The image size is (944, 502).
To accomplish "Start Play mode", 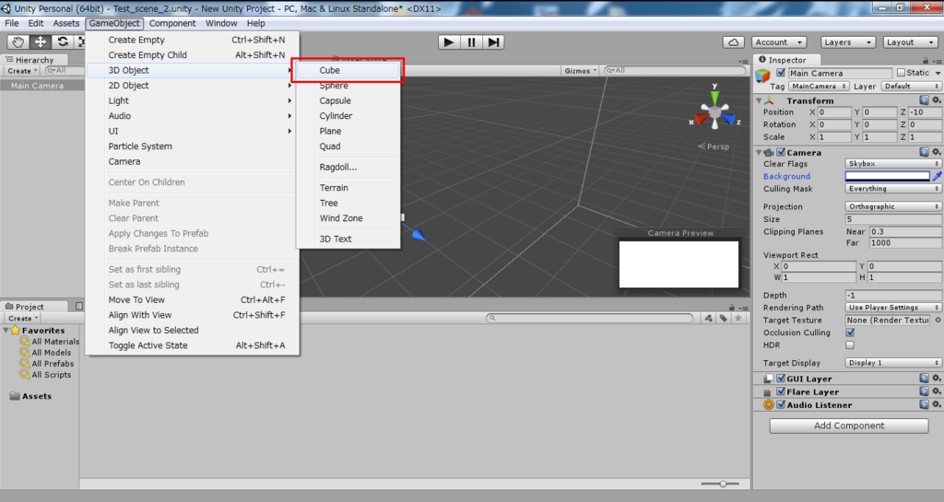I will 449,42.
